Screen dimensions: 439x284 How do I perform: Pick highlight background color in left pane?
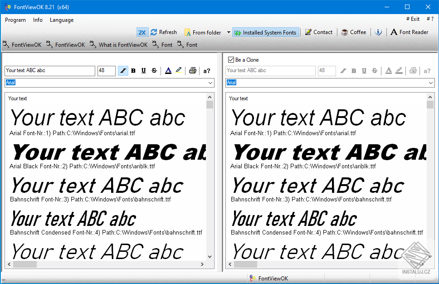pos(179,71)
